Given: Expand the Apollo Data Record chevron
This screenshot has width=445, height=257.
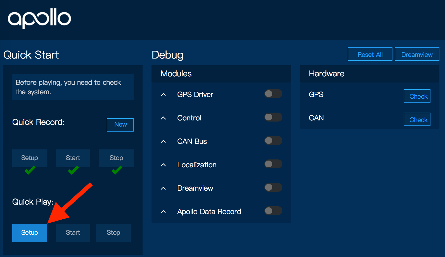Looking at the screenshot, I should tap(164, 212).
